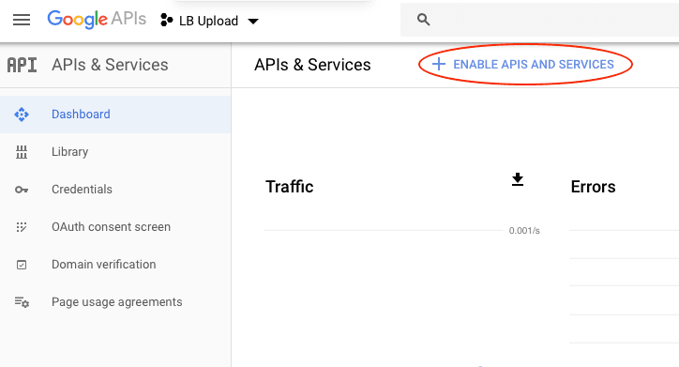
Task: Click the LB Upload project name
Action: point(208,21)
